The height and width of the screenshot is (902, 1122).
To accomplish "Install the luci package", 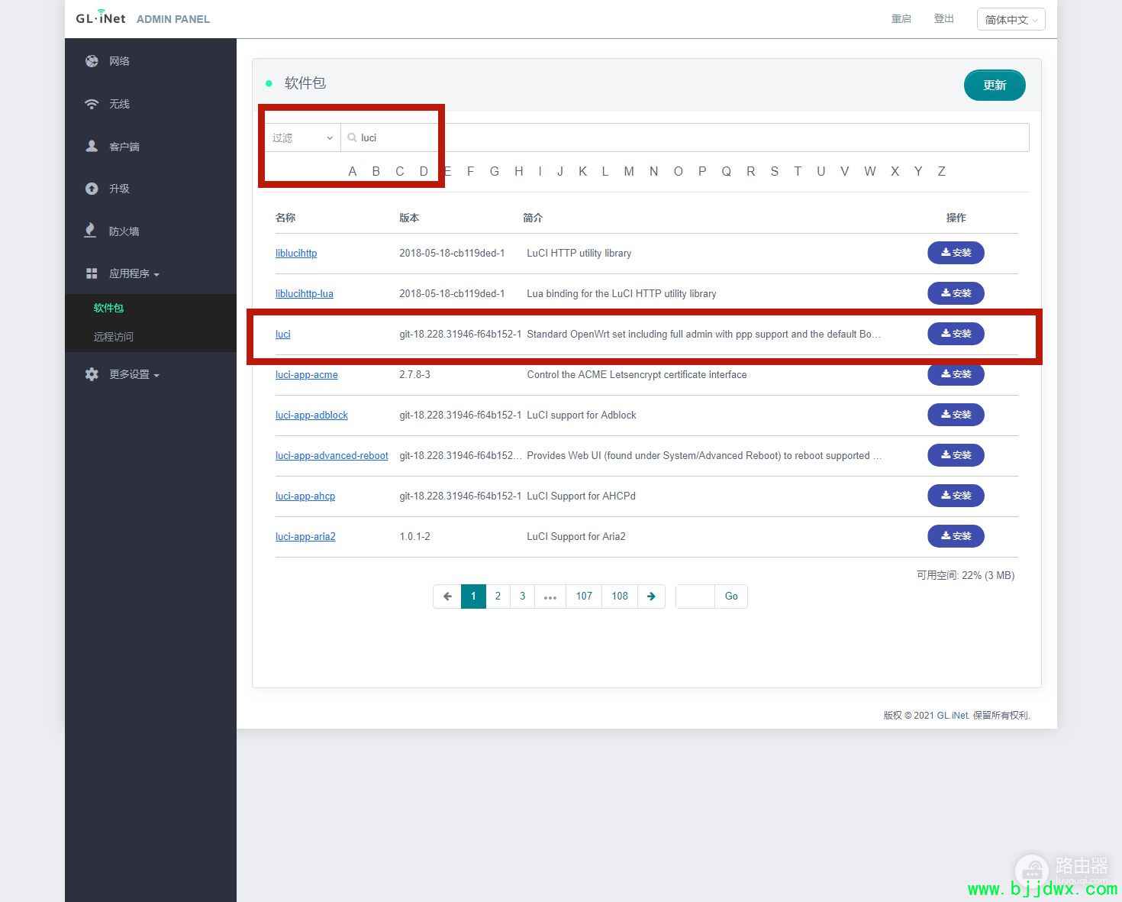I will 956,334.
